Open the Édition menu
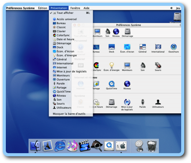The height and width of the screenshot is (163, 191). point(42,8)
